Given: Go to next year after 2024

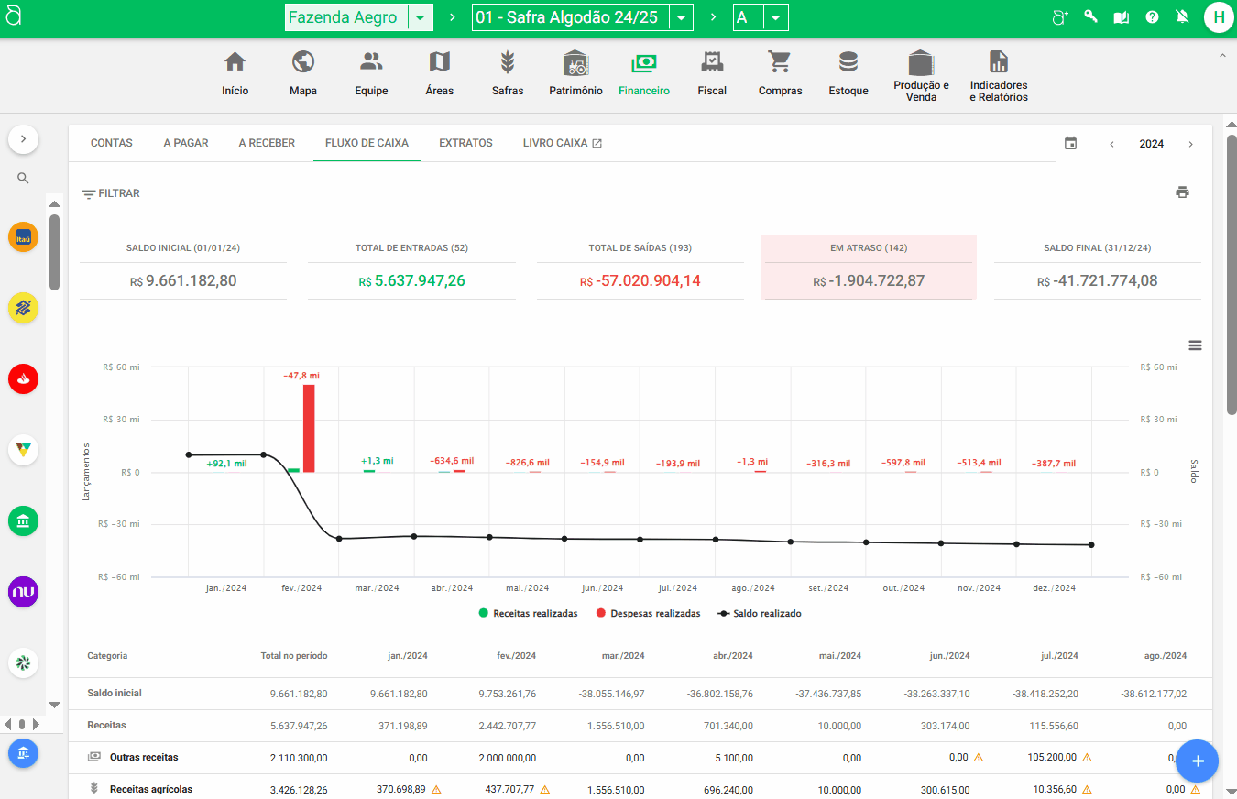Looking at the screenshot, I should point(1190,144).
